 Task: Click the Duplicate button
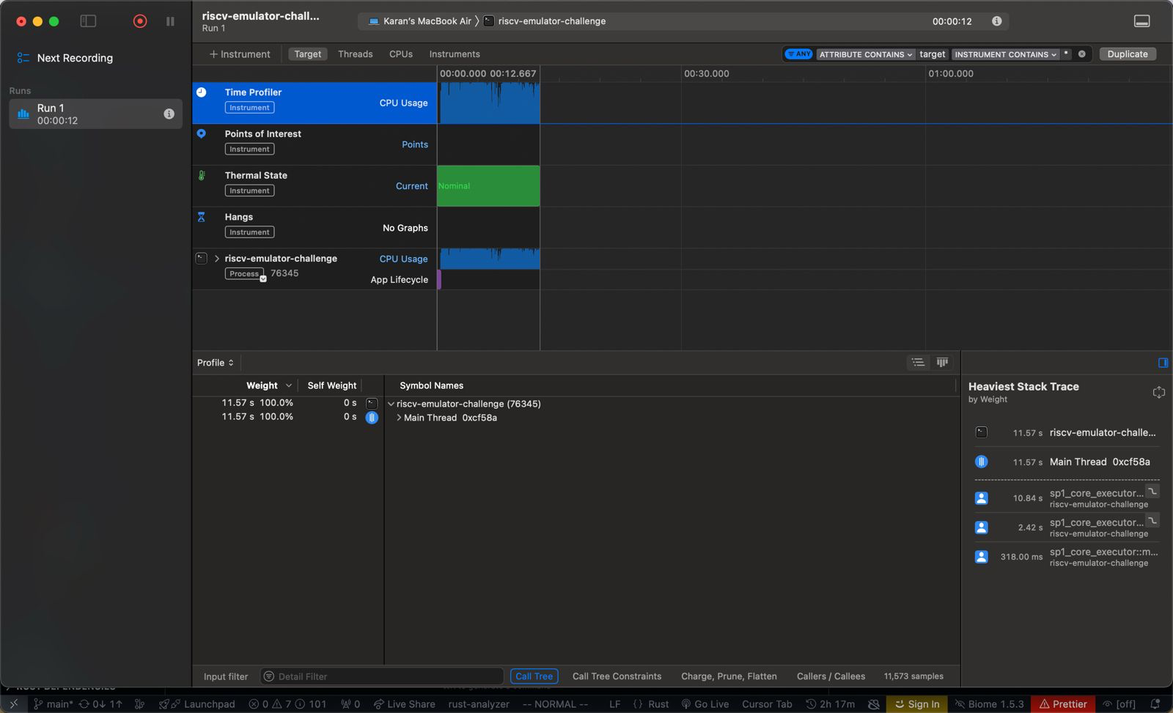(1127, 54)
